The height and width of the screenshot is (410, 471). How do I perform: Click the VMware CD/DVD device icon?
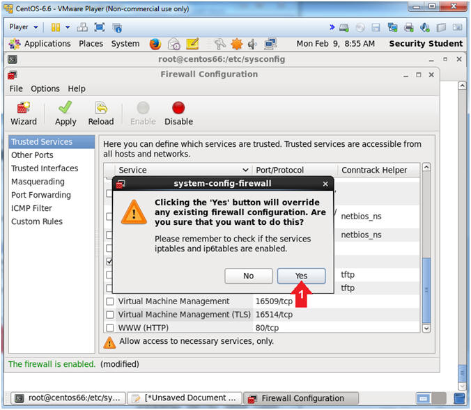(x=360, y=28)
